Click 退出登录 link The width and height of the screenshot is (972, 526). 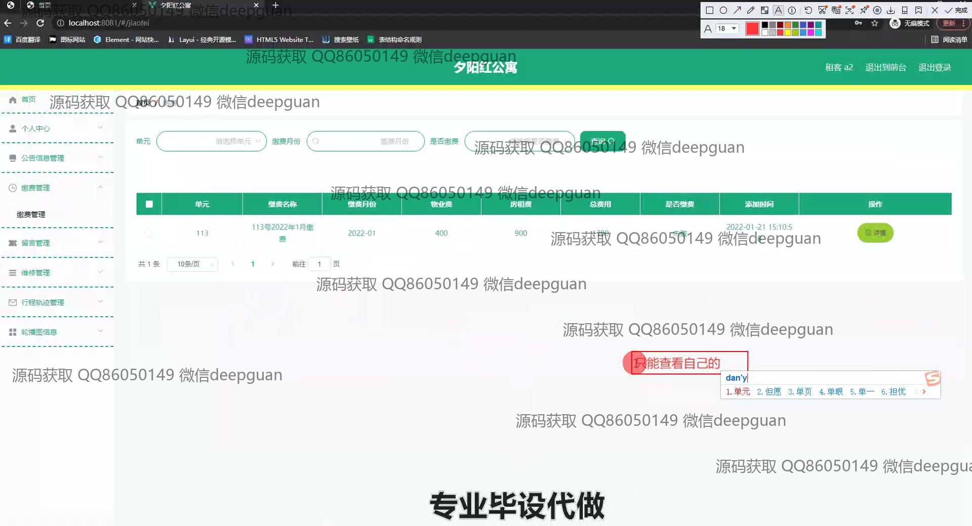935,67
